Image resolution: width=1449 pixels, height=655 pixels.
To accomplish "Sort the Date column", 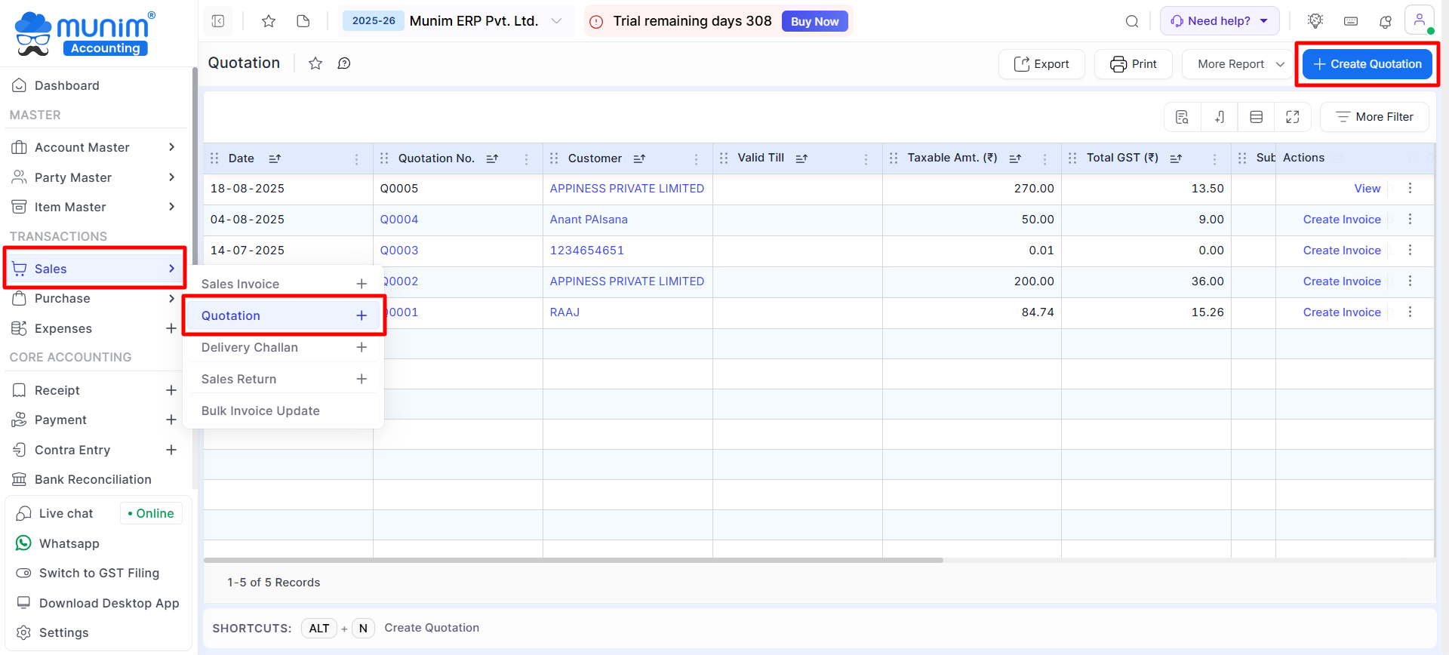I will click(x=275, y=158).
